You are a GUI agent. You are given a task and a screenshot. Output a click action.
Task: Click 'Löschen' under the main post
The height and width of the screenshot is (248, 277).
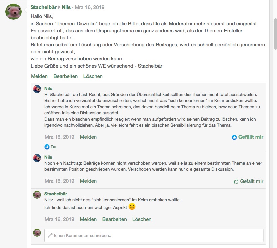(93, 76)
